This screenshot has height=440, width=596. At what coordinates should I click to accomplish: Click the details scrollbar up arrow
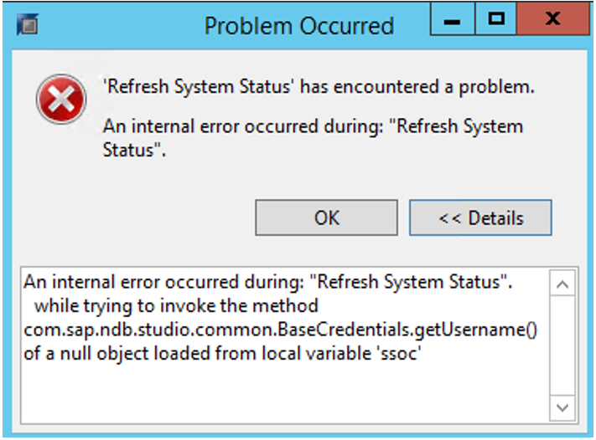tap(562, 284)
